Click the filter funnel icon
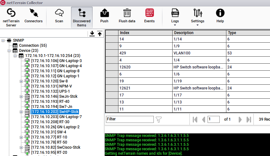Viewport: 270px width, 156px height. [159, 119]
